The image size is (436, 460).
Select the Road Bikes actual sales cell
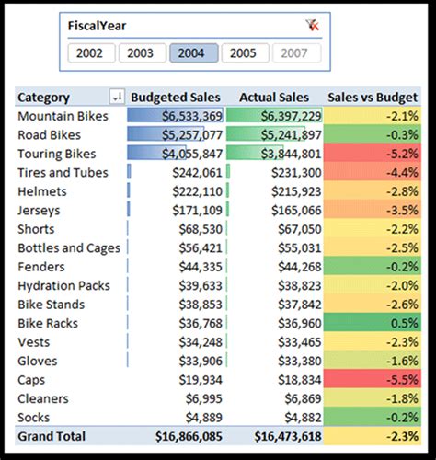point(274,134)
